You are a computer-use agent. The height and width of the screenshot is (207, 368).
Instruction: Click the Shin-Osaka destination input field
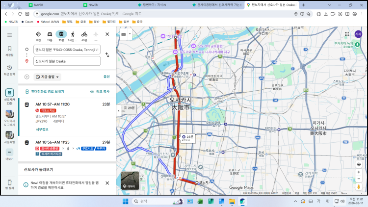tap(66, 61)
